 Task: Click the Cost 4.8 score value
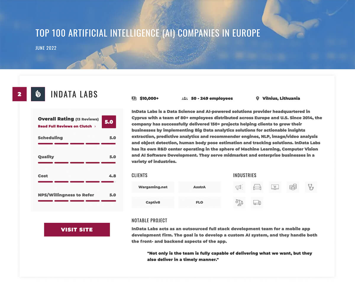(112, 176)
